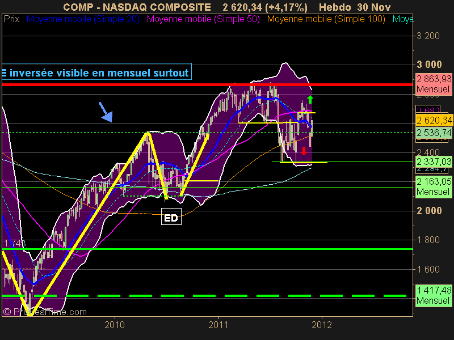The image size is (454, 340).
Task: Select the 1 417,48 Mensuel price label
Action: pyautogui.click(x=434, y=295)
